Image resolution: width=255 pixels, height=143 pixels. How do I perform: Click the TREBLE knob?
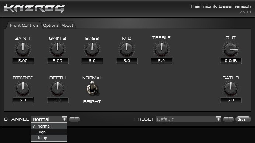(x=161, y=49)
